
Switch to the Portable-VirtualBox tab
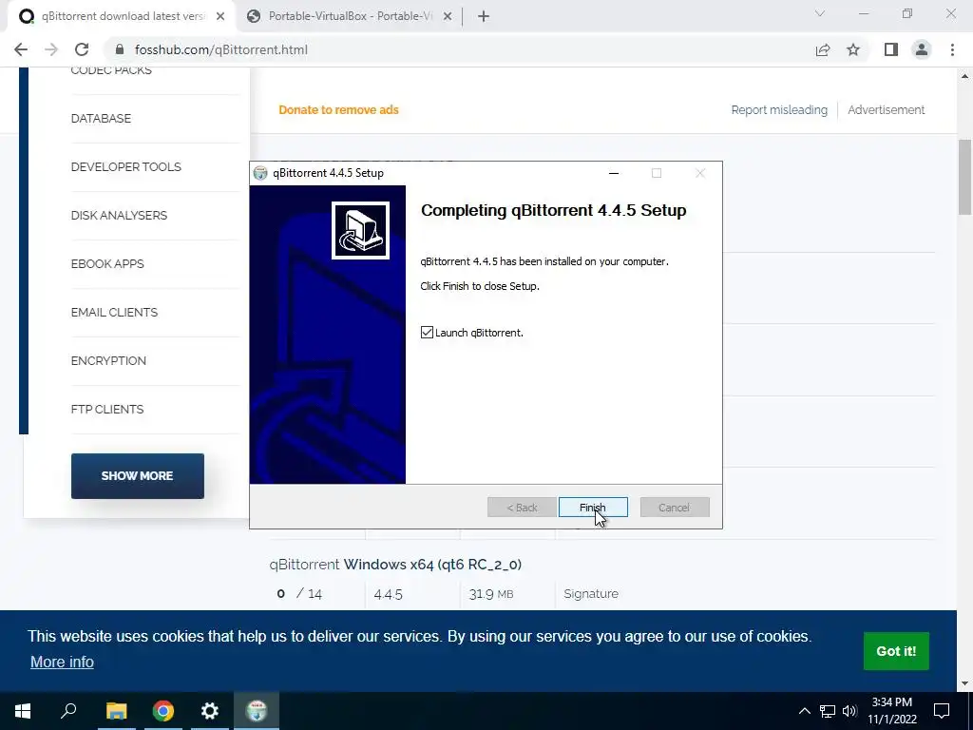tap(349, 16)
